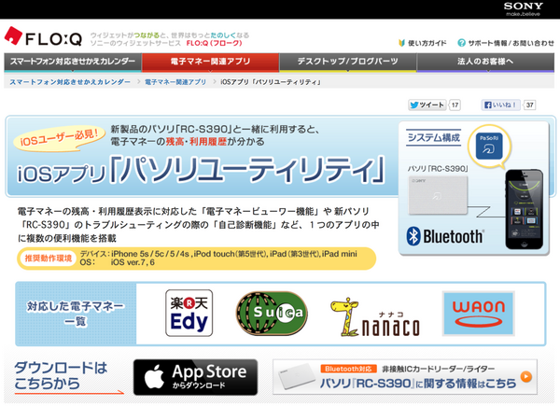Click the small card reader thumbnail in bottom banner

[297, 377]
